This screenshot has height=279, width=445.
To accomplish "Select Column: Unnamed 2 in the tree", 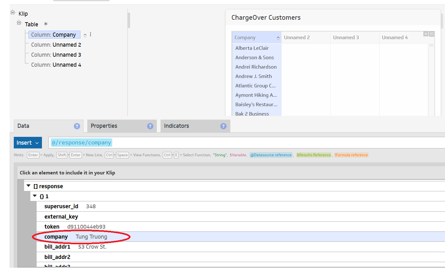I will [x=56, y=45].
